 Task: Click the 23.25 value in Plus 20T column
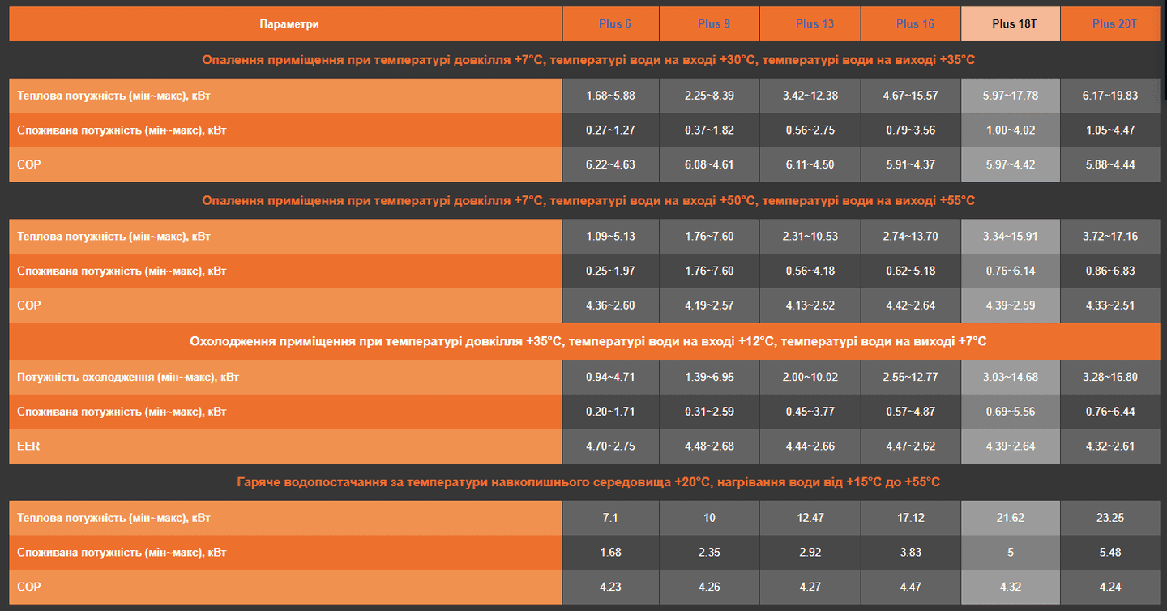pyautogui.click(x=1109, y=517)
